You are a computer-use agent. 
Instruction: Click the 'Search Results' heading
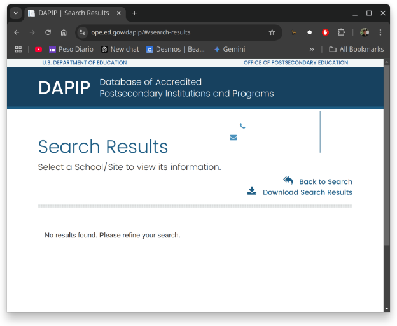(x=103, y=146)
